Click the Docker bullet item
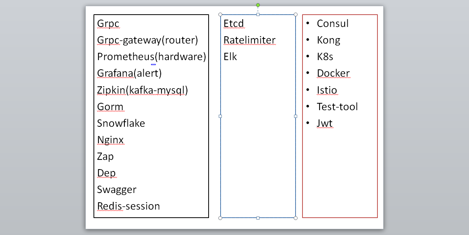 pos(333,73)
